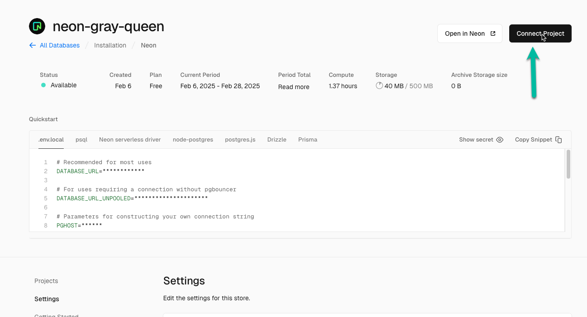Click the Available status text
Screen dimensions: 587x317
click(63, 85)
